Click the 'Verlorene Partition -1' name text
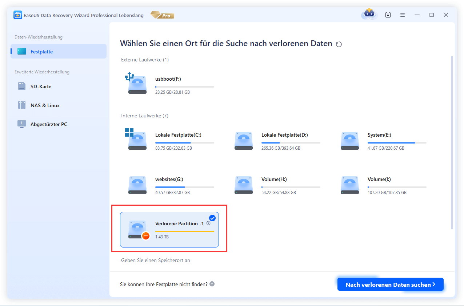Viewport: 464px width, 306px height. 179,224
